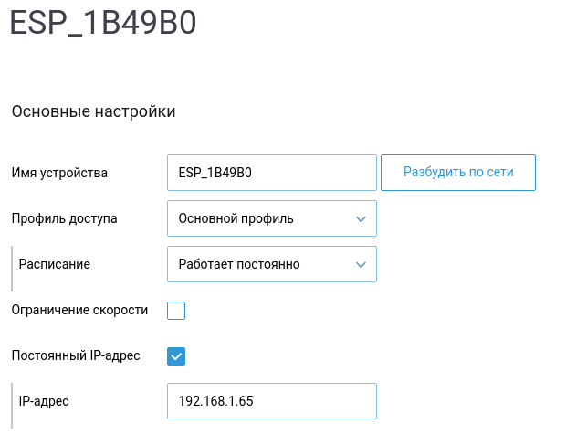Image resolution: width=576 pixels, height=445 pixels.
Task: Expand the Работает постоянно schedule dropdown
Action: pyautogui.click(x=272, y=264)
